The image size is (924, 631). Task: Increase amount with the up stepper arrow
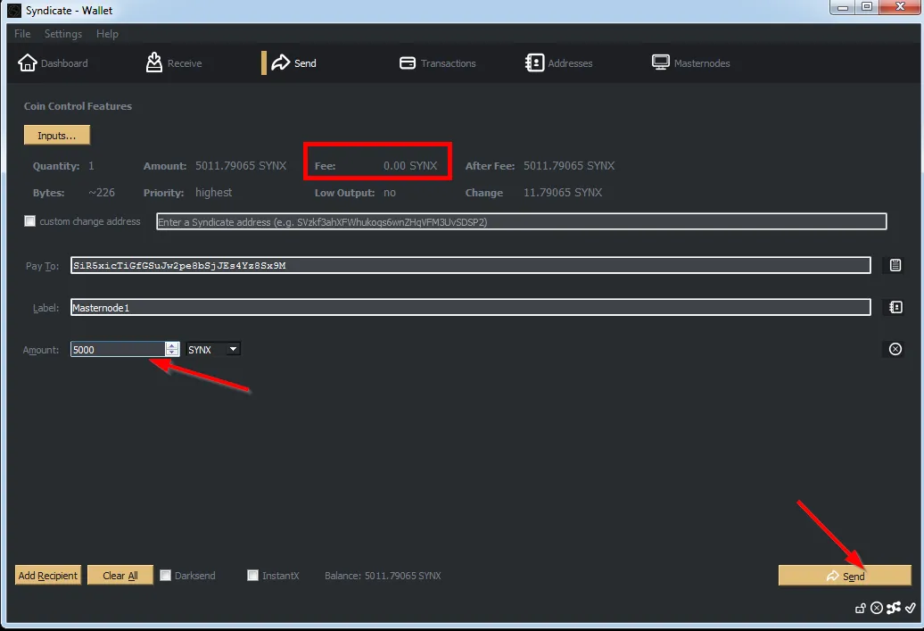point(172,345)
